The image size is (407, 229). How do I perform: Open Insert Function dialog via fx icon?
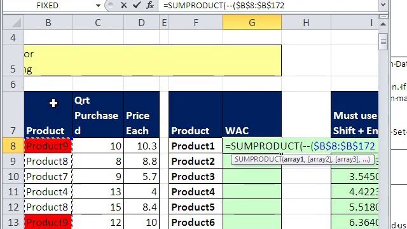150,5
